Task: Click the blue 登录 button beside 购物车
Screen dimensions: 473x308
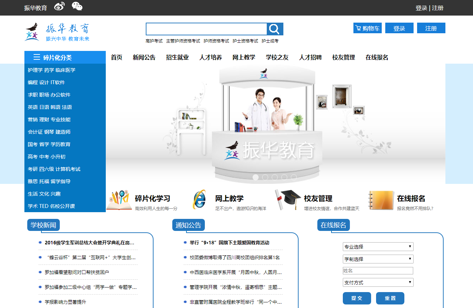Action: [399, 28]
